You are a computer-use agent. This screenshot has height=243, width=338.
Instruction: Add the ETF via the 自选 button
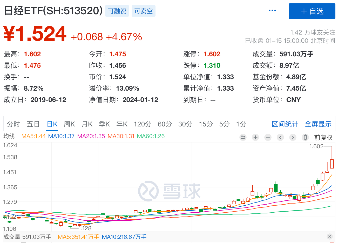coord(312,11)
